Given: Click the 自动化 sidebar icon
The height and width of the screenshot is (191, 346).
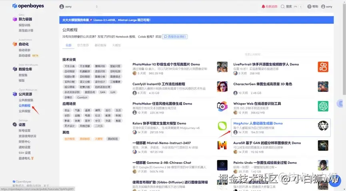Looking at the screenshot, I should 14,44.
